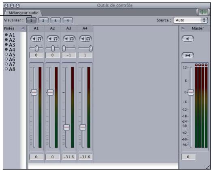
Task: Toggle visibility of track A2 in Pistes list
Action: 6,40
